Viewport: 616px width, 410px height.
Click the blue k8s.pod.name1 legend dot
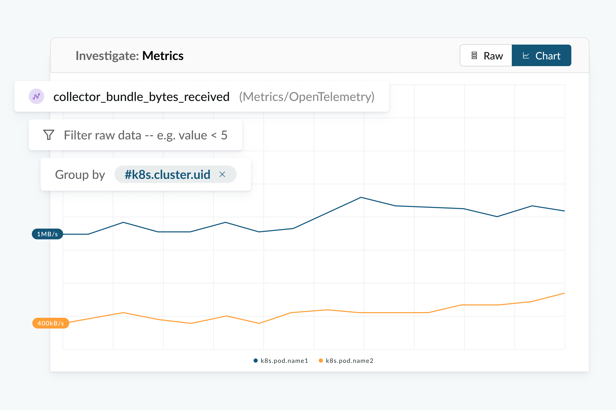click(256, 361)
